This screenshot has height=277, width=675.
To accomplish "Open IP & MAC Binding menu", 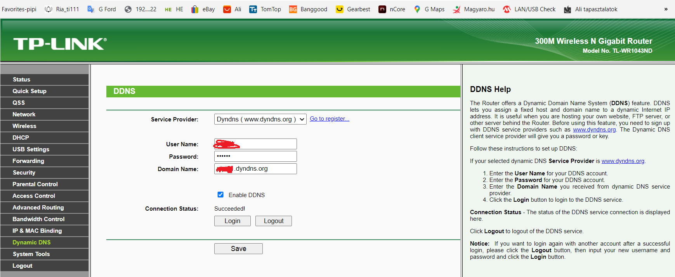I will 45,231.
